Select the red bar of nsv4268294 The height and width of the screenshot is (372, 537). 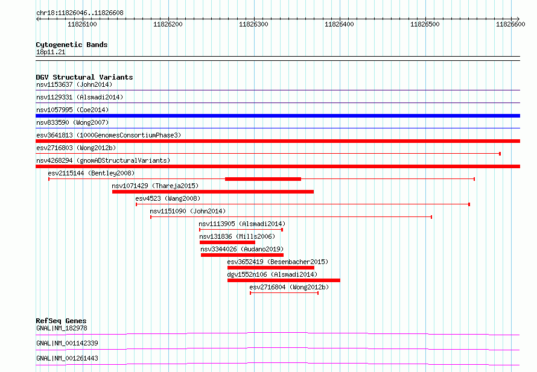[x=278, y=166]
